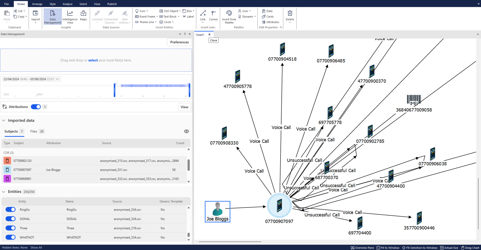Click the Insert from Palette icon
Image resolution: width=481 pixels, height=250 pixels.
(229, 17)
